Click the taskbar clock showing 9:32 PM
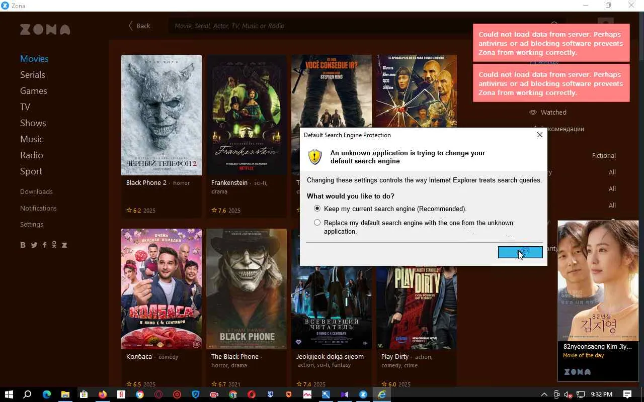Screen dimensions: 644x402 click(x=601, y=394)
